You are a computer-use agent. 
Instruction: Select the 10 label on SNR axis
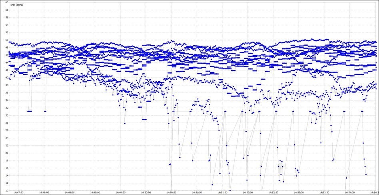pos(6,190)
